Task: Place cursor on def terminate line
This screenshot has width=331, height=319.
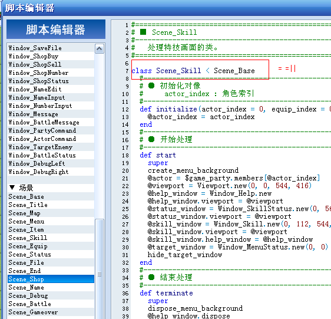Action: coord(166,293)
